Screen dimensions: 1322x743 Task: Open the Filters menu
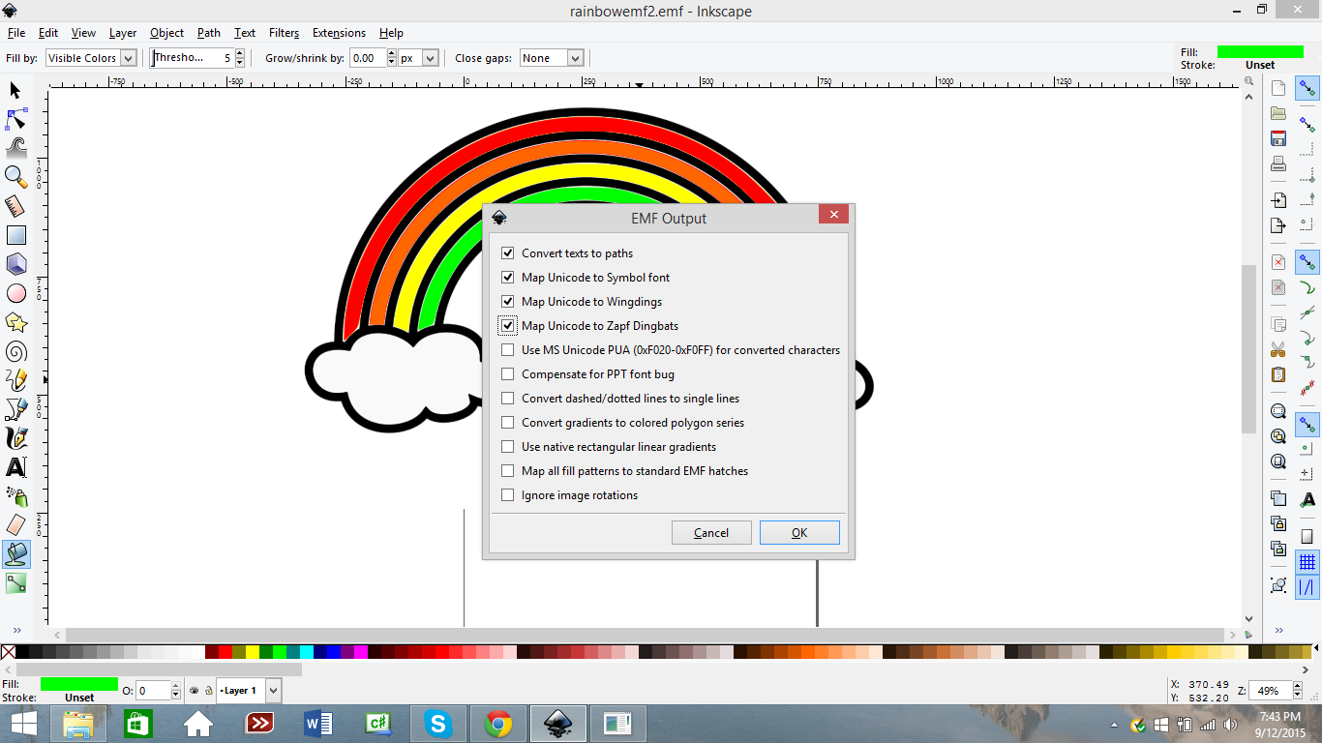[284, 32]
